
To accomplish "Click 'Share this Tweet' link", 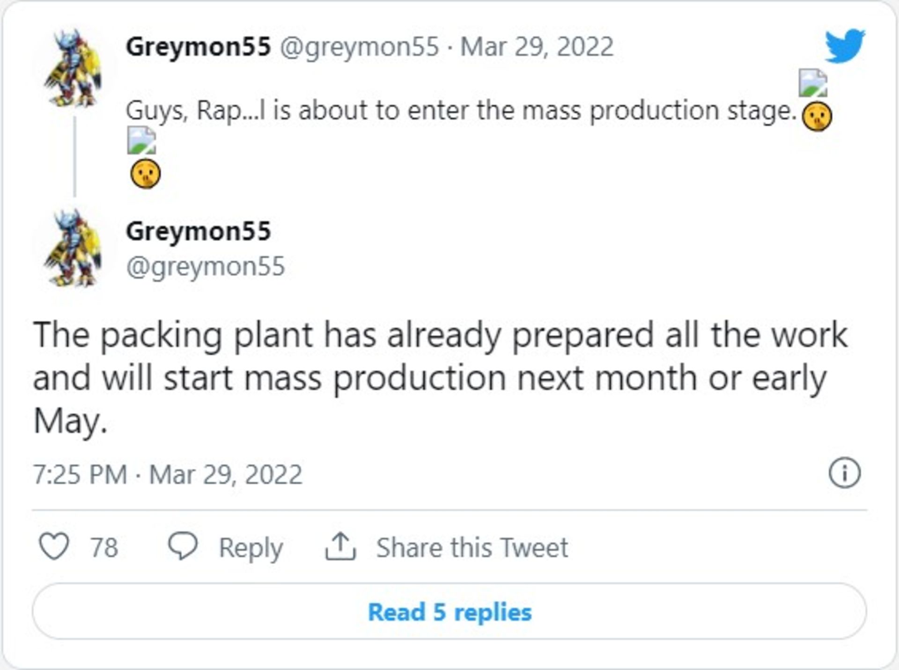I will click(472, 547).
